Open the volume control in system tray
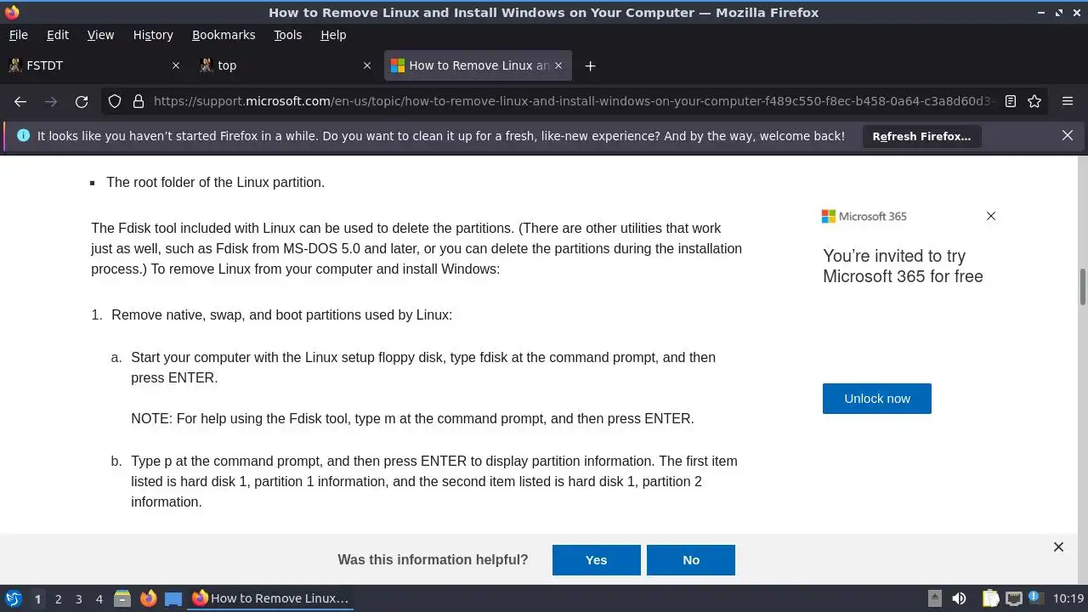The width and height of the screenshot is (1088, 612). coord(959,598)
